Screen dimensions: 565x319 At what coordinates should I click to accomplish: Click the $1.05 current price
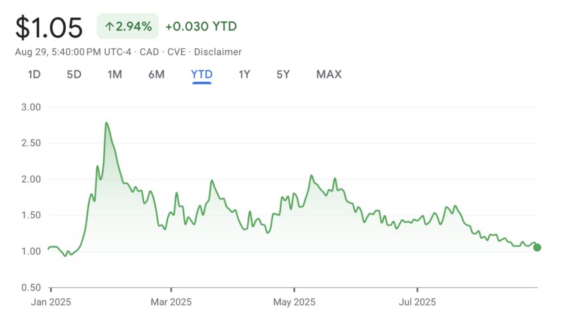[x=49, y=27]
